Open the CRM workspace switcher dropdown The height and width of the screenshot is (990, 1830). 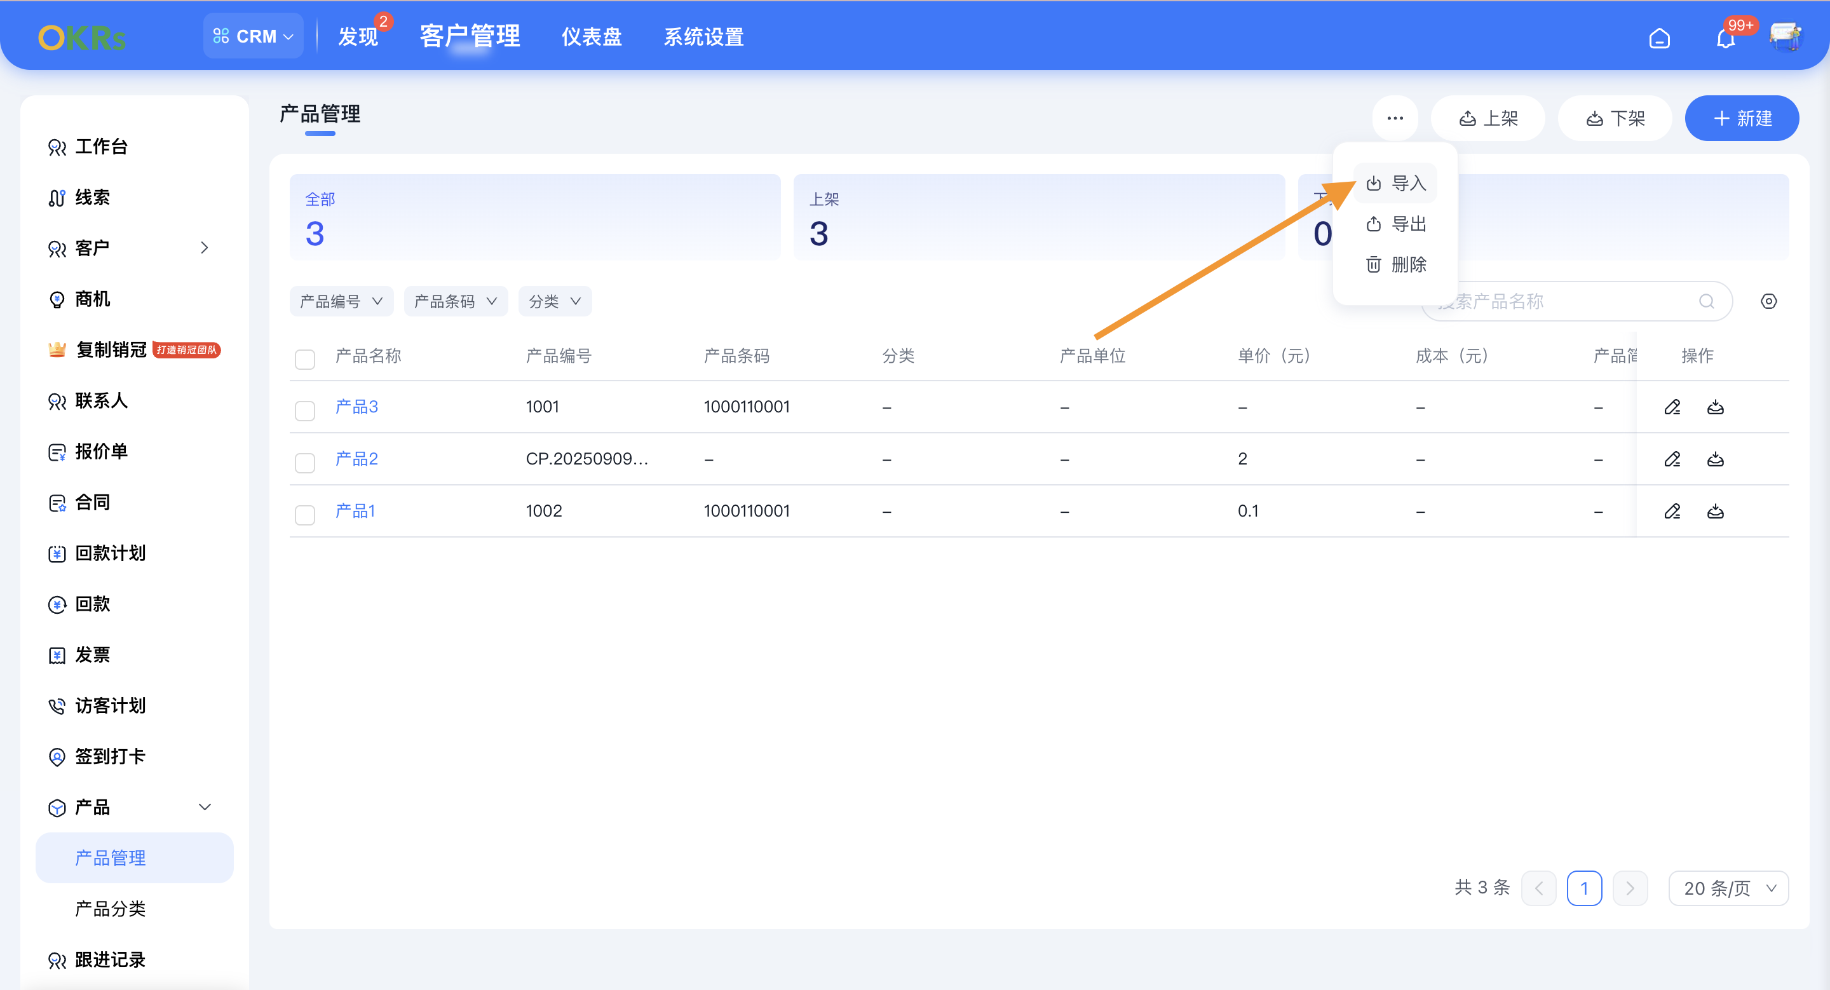coord(253,36)
